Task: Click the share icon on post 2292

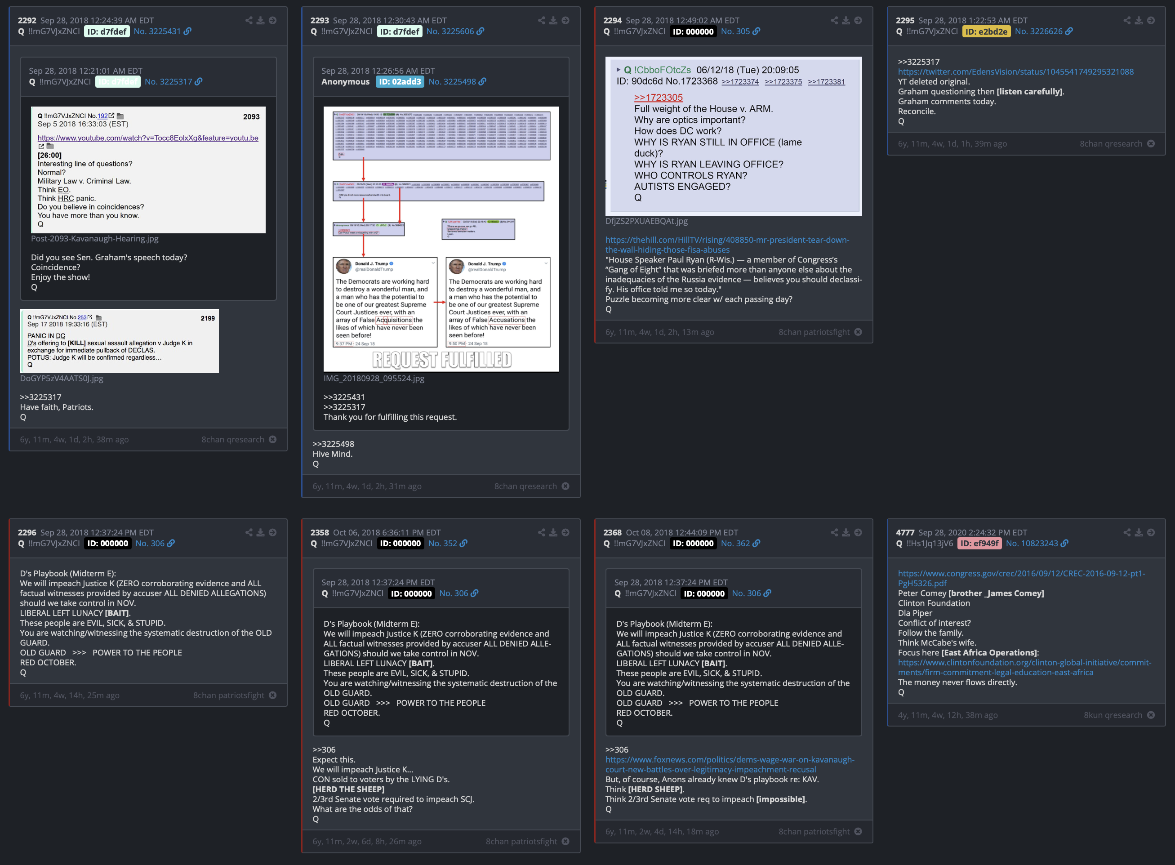Action: point(249,20)
